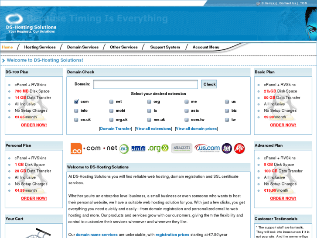This screenshot has width=317, height=238.
Task: Open the Other Services menu
Action: pyautogui.click(x=124, y=47)
